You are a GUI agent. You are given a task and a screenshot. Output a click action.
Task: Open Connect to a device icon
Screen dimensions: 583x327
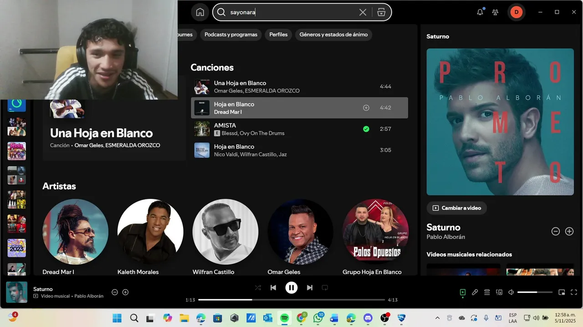499,292
